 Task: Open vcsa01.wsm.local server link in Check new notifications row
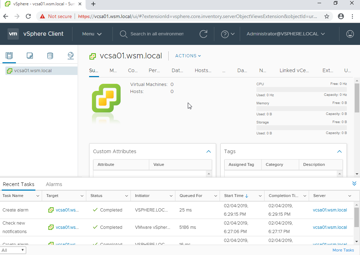pos(330,227)
